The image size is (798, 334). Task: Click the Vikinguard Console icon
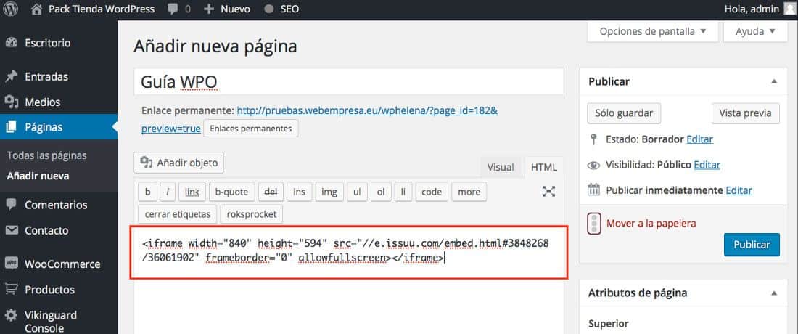(11, 315)
